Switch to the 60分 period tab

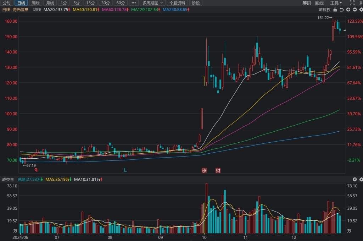[x=121, y=3]
